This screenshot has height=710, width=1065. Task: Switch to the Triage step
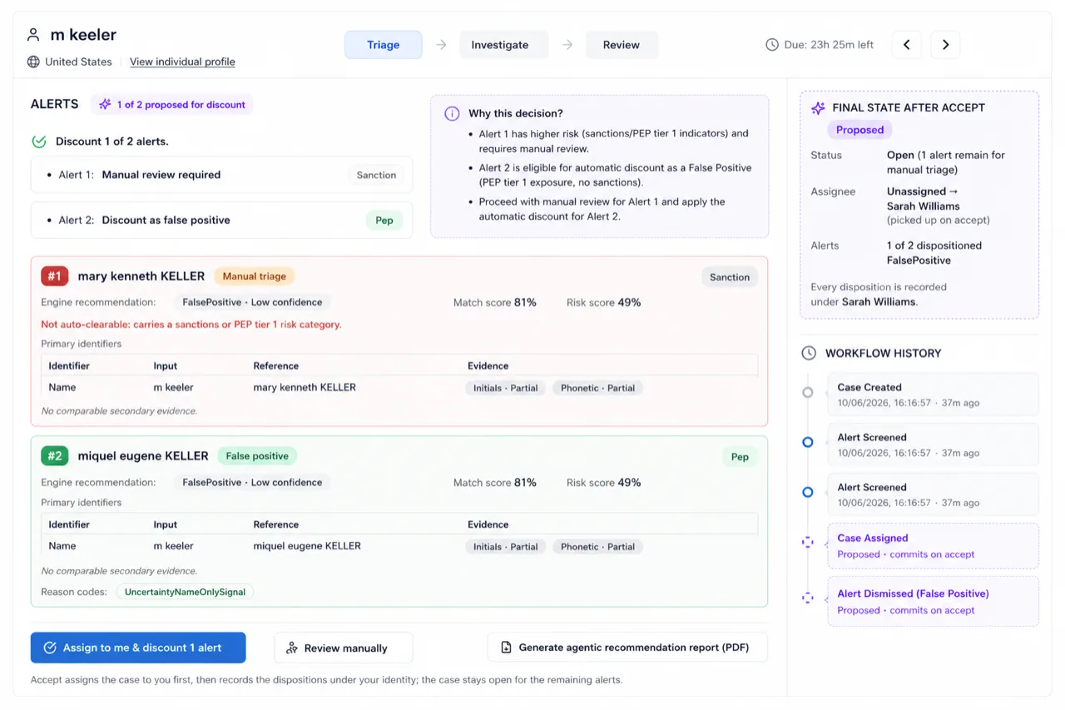coord(383,45)
